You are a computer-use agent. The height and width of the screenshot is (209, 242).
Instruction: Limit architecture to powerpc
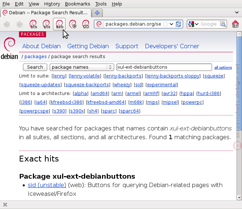[x=192, y=102]
